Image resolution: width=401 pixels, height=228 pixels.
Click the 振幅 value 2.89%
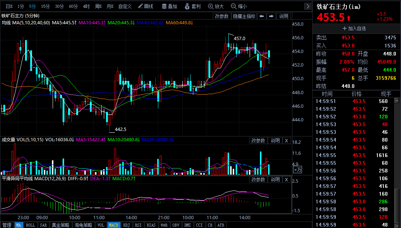(347, 62)
